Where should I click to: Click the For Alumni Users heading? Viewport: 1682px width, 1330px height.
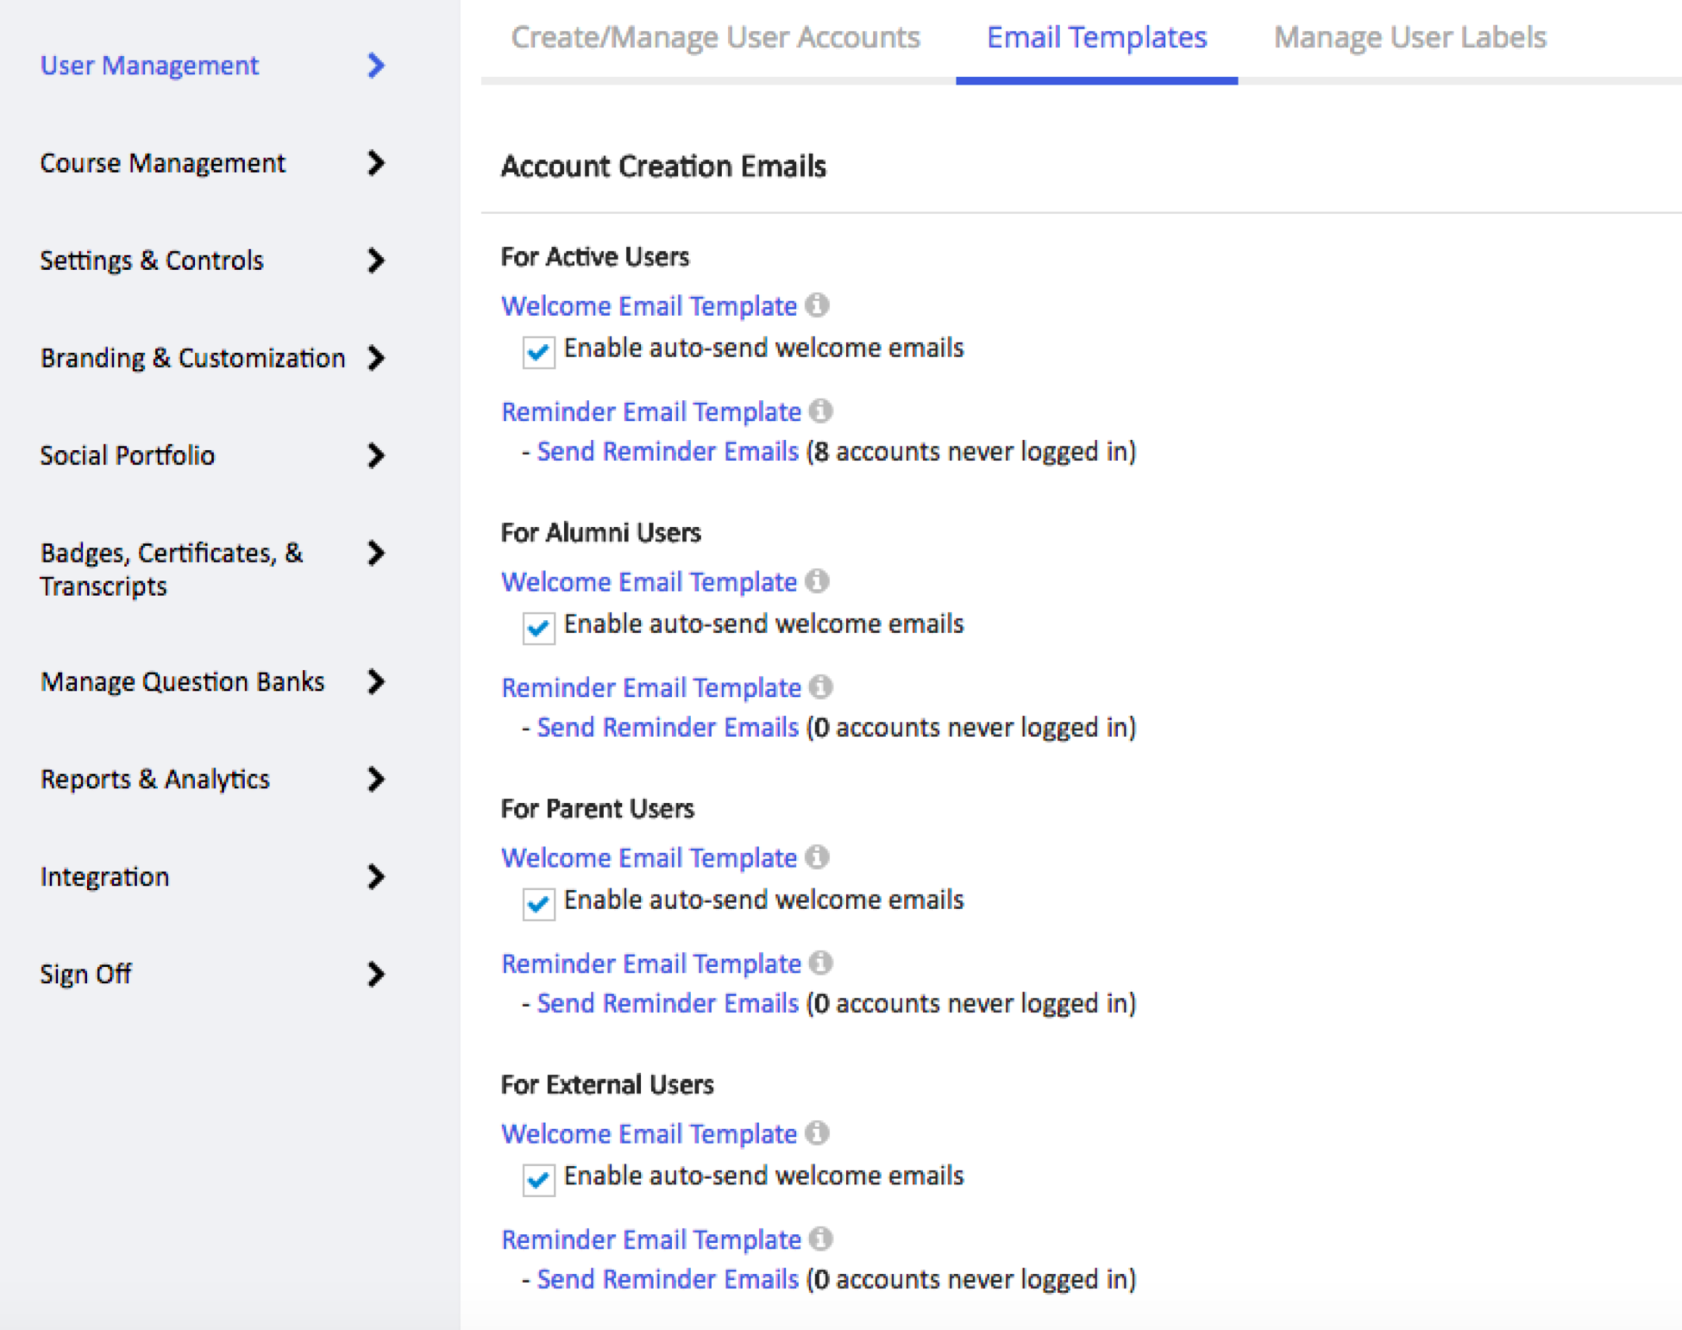click(x=601, y=533)
